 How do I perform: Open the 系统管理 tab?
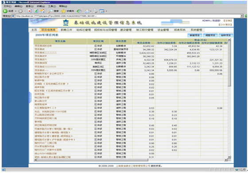point(196,30)
